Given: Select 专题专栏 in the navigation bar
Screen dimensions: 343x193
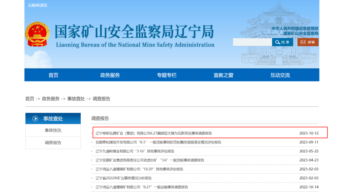Looking at the screenshot, I should click(x=166, y=75).
